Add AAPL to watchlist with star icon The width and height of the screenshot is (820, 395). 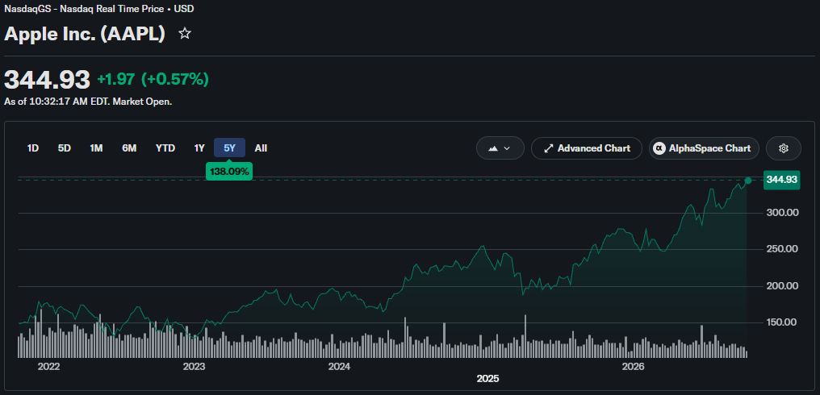pyautogui.click(x=185, y=34)
